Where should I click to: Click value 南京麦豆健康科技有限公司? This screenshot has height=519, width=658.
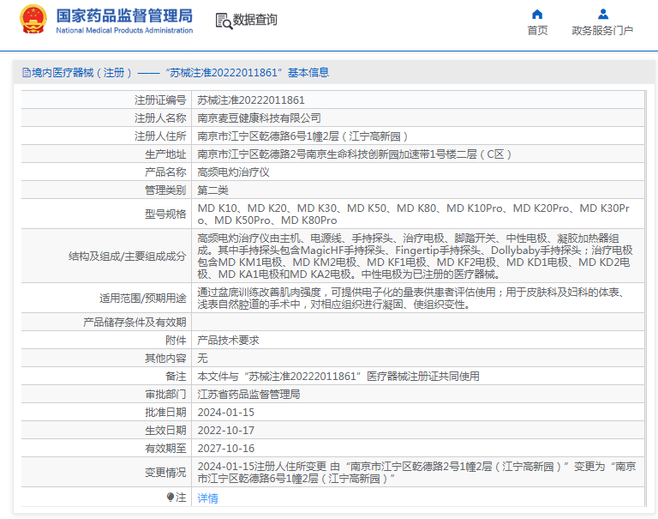260,118
